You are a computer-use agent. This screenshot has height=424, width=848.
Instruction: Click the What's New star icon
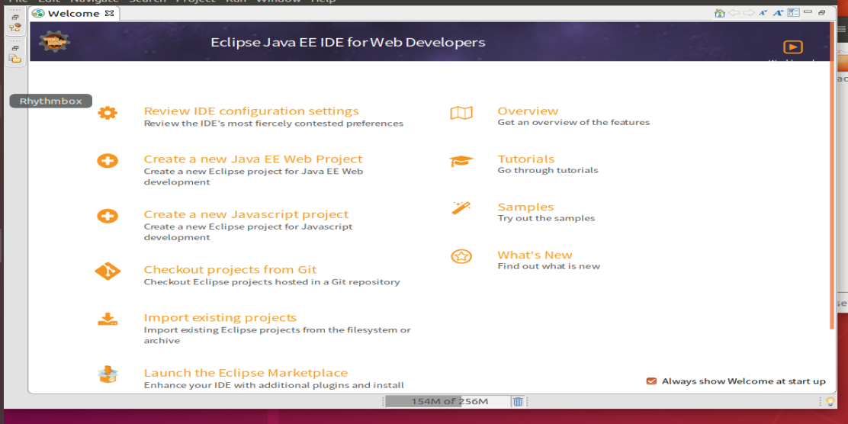461,256
